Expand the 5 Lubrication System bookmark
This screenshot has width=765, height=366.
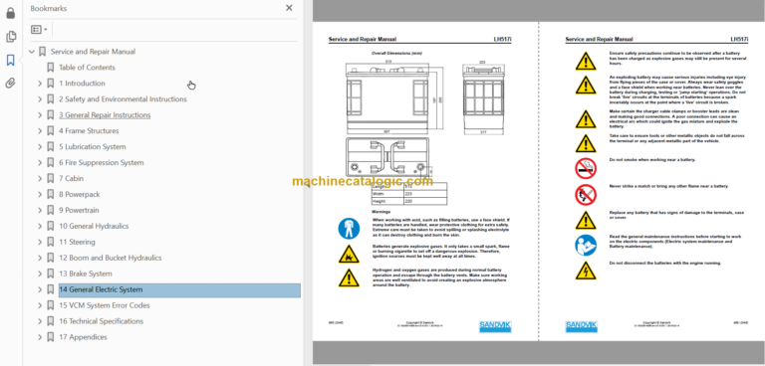40,146
